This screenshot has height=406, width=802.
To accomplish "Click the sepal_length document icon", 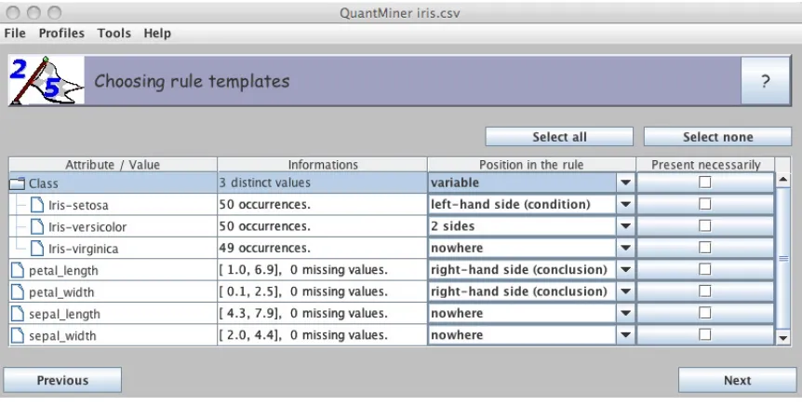I will click(x=18, y=313).
